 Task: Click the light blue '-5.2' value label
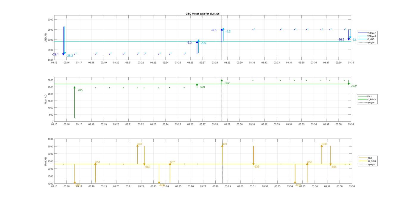228,32
